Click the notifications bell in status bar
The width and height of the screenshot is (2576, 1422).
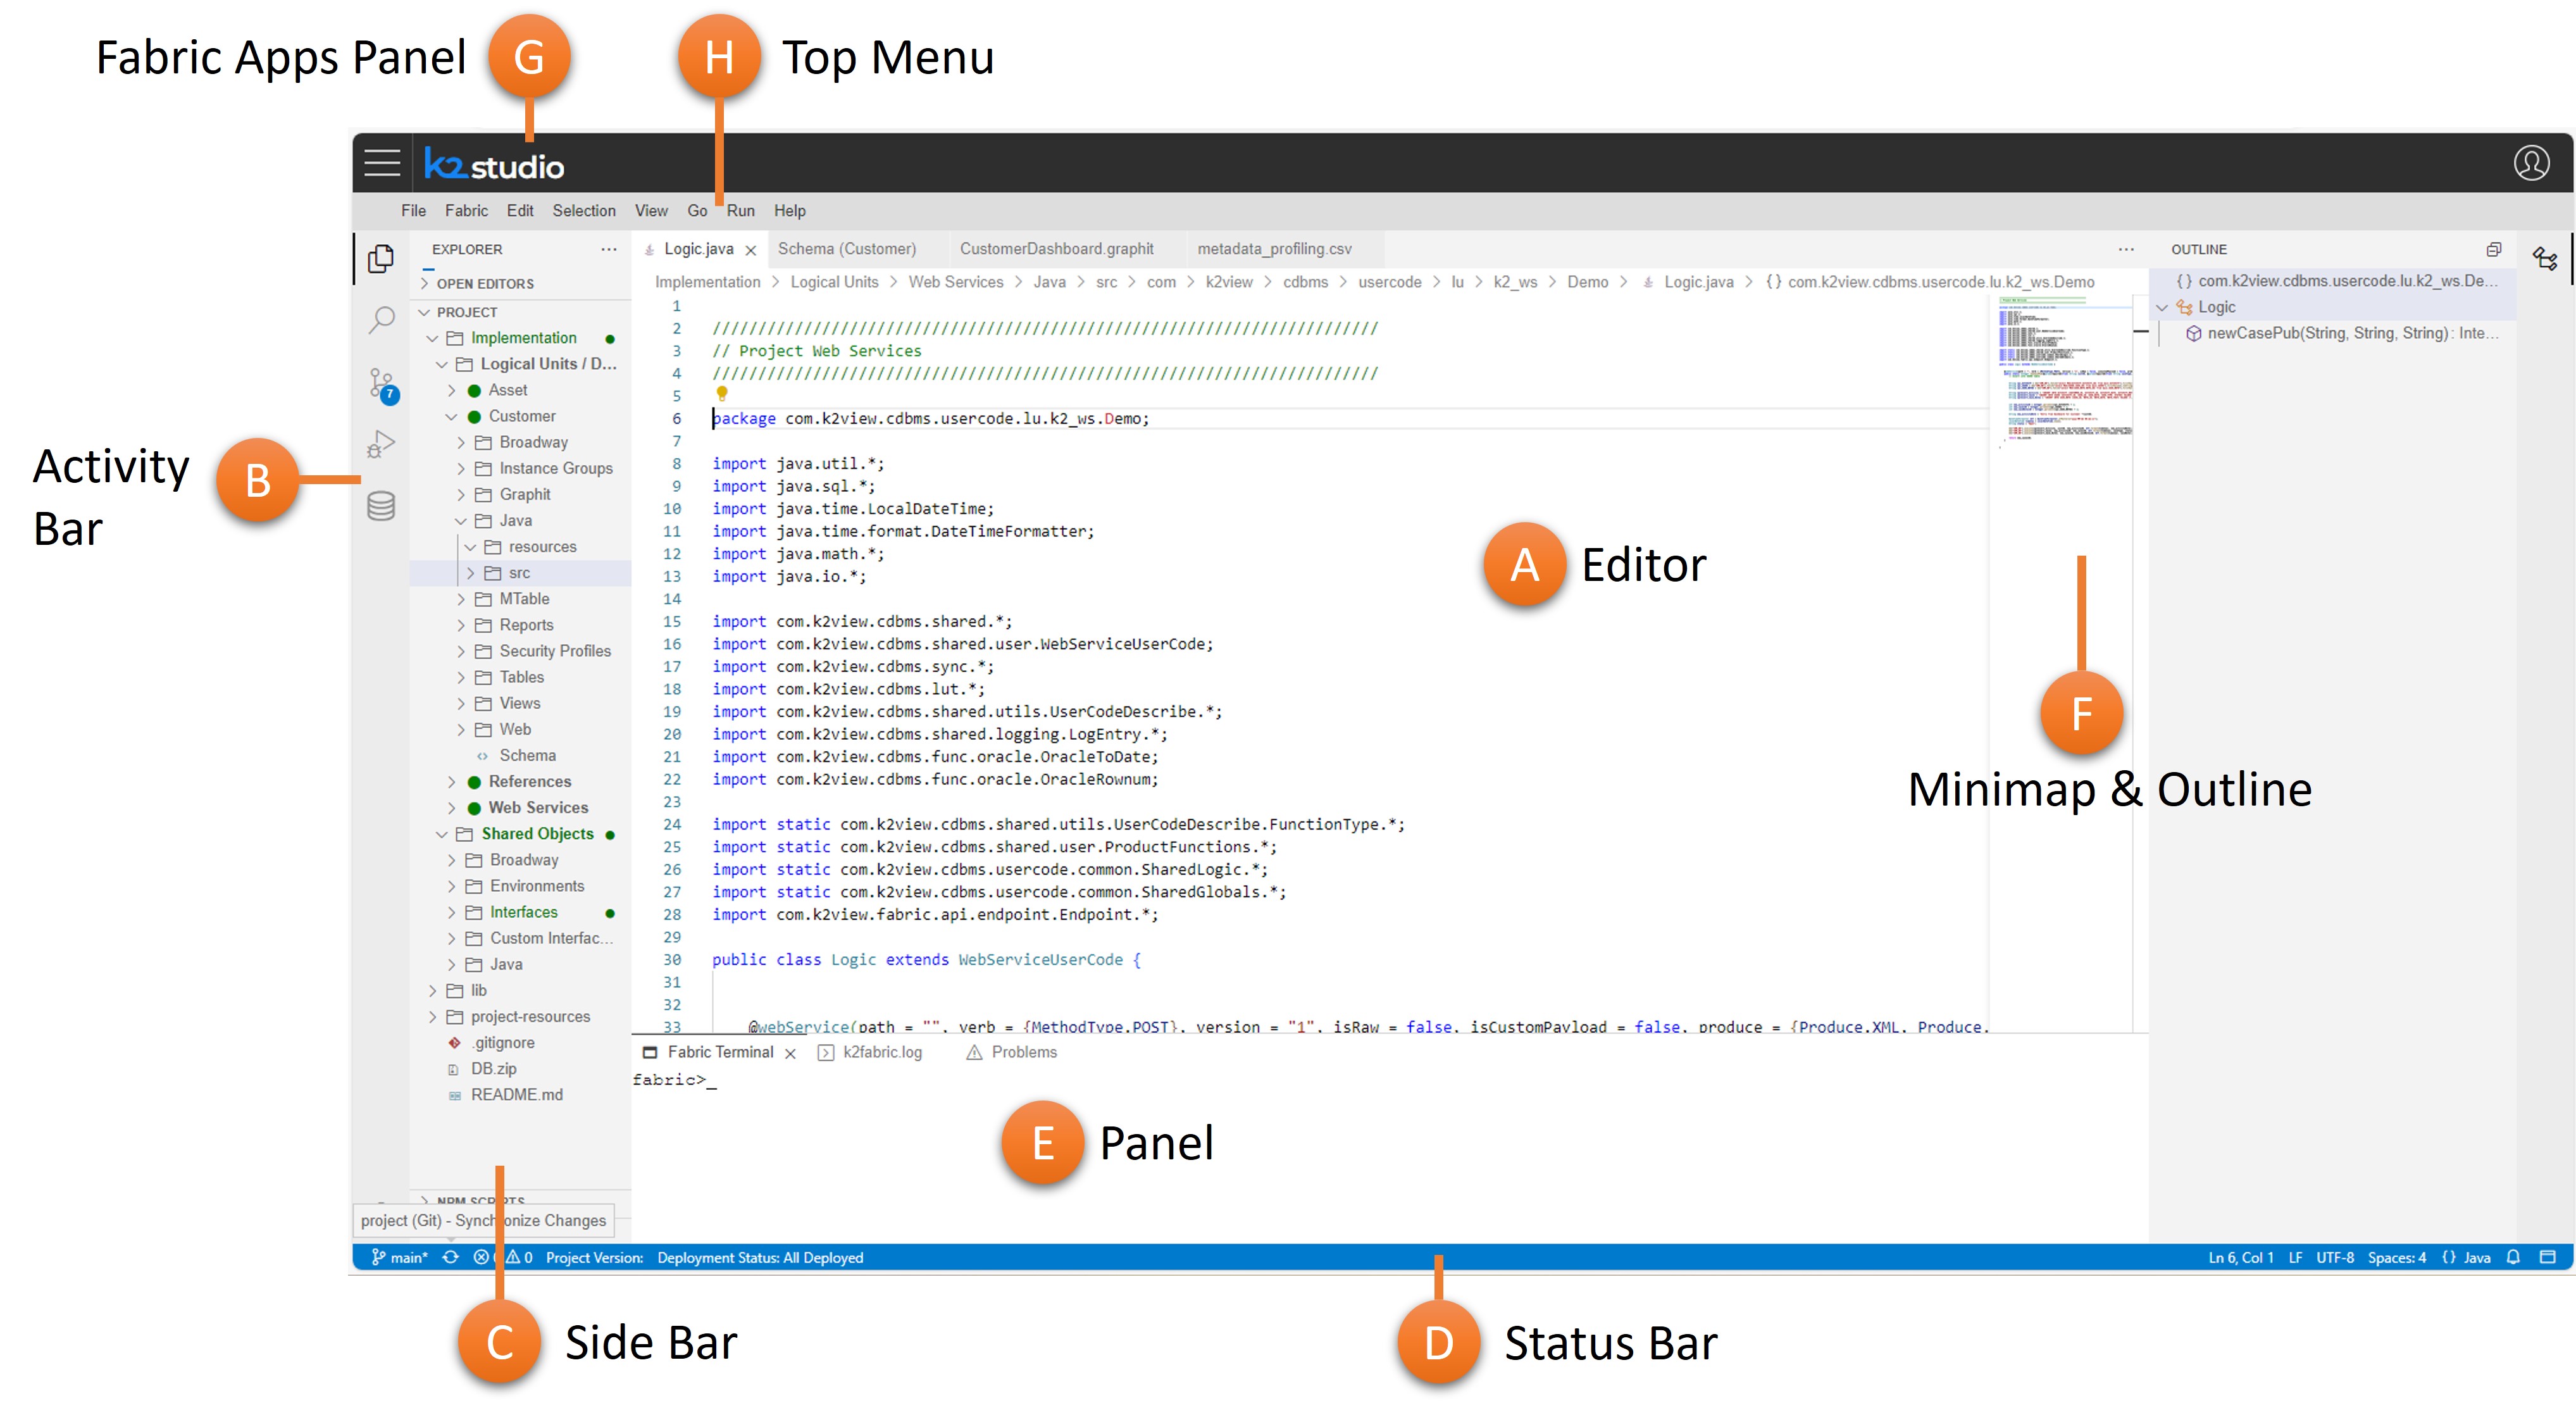(2513, 1257)
